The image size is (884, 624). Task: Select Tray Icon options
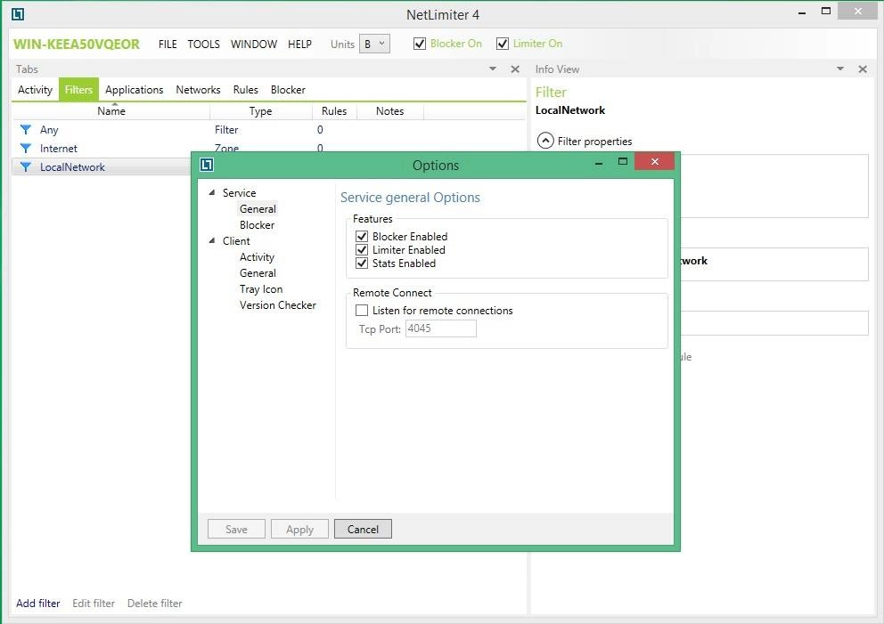260,289
